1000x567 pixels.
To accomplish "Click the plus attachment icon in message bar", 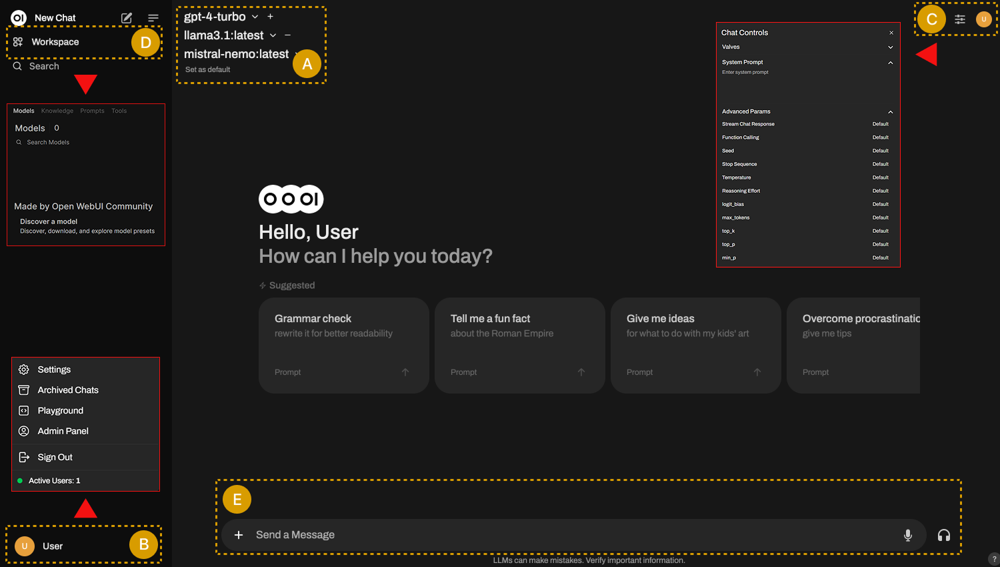I will point(239,535).
